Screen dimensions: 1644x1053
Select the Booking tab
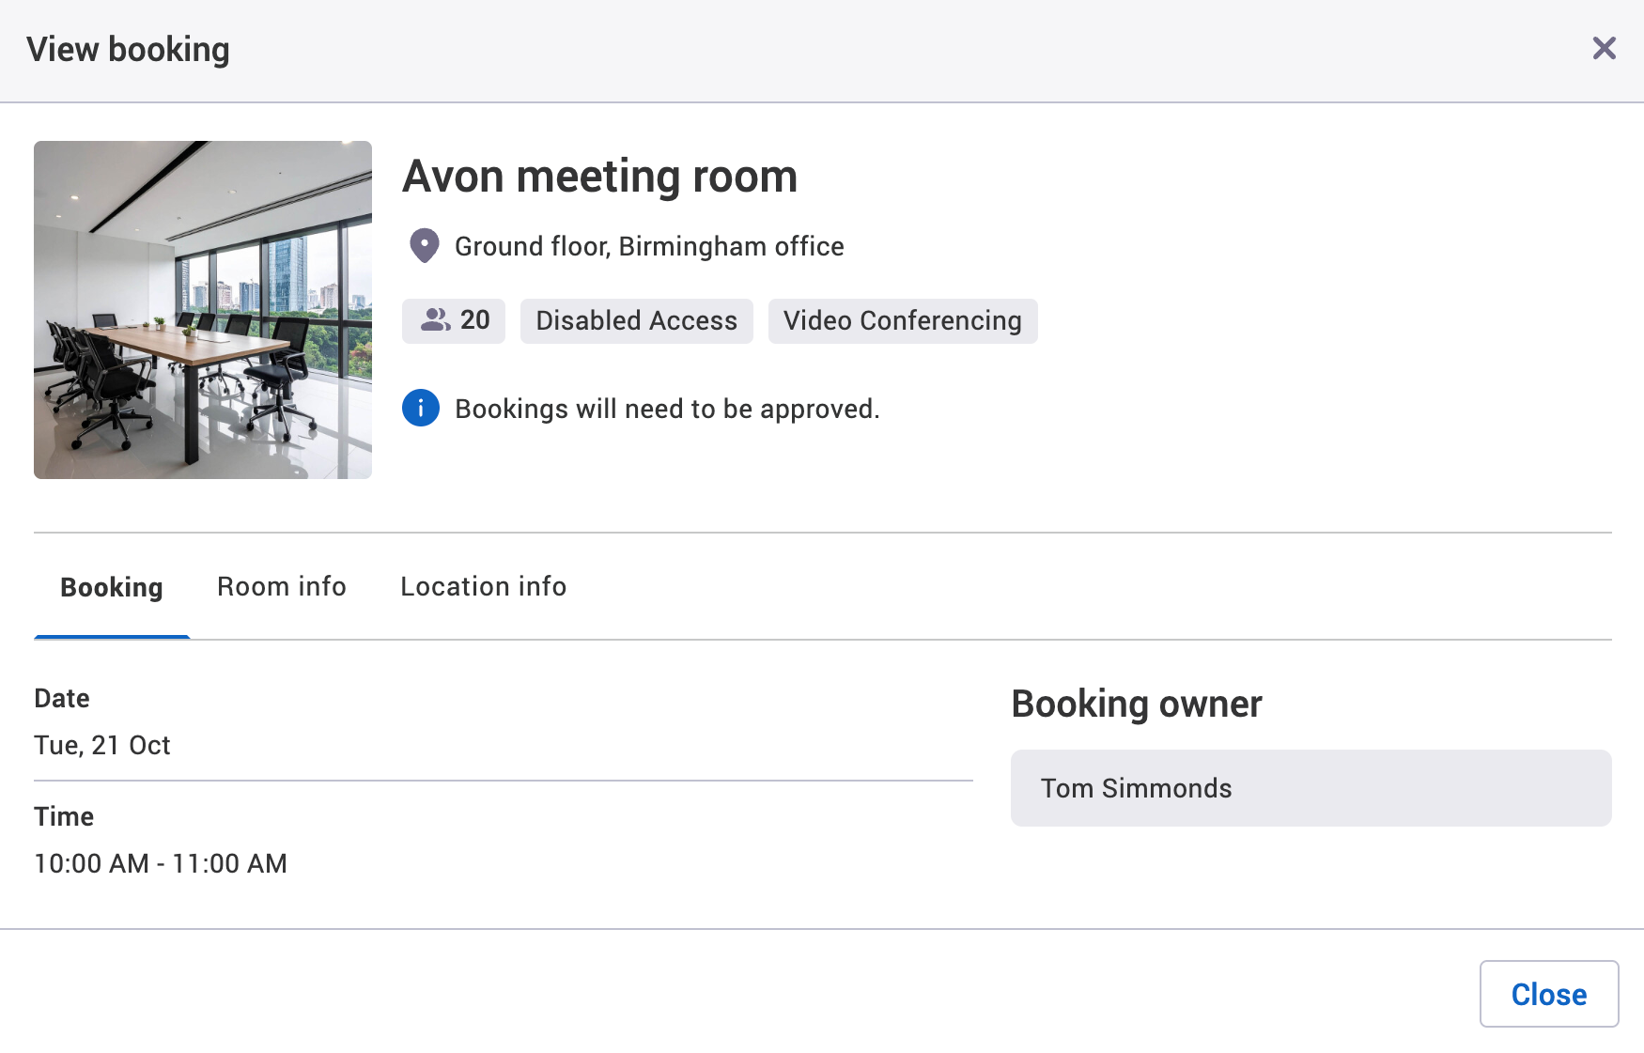pyautogui.click(x=111, y=586)
